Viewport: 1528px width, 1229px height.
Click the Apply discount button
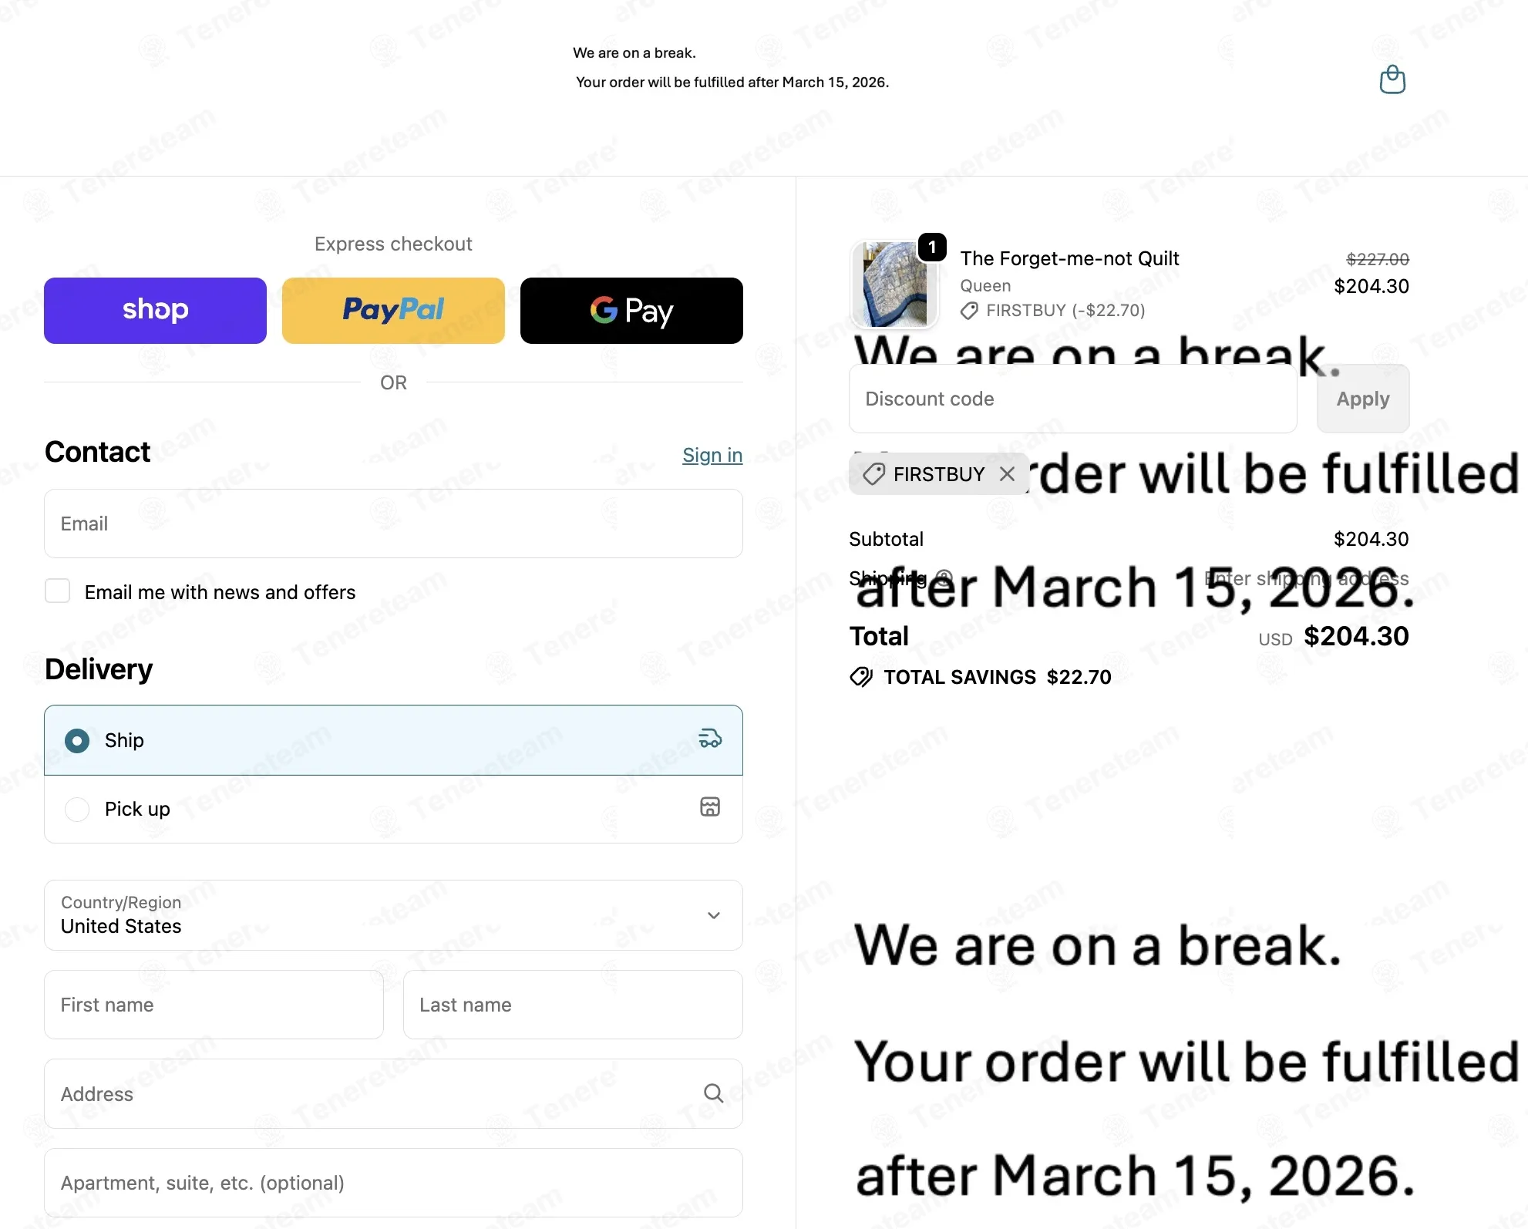coord(1363,399)
